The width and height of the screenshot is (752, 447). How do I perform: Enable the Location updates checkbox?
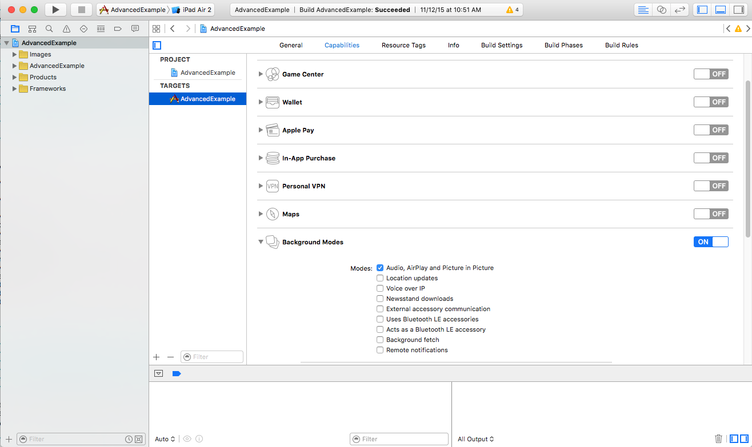[380, 278]
